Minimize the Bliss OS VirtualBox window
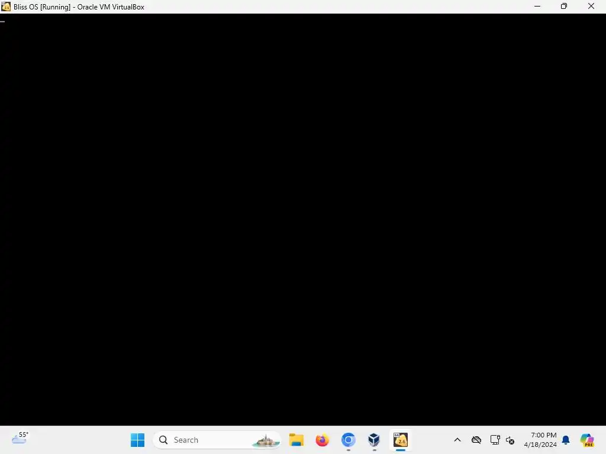This screenshot has width=606, height=454. (537, 6)
